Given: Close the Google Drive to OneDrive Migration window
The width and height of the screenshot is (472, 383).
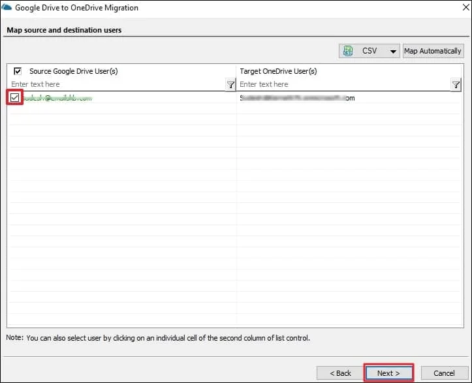Looking at the screenshot, I should coord(465,7).
